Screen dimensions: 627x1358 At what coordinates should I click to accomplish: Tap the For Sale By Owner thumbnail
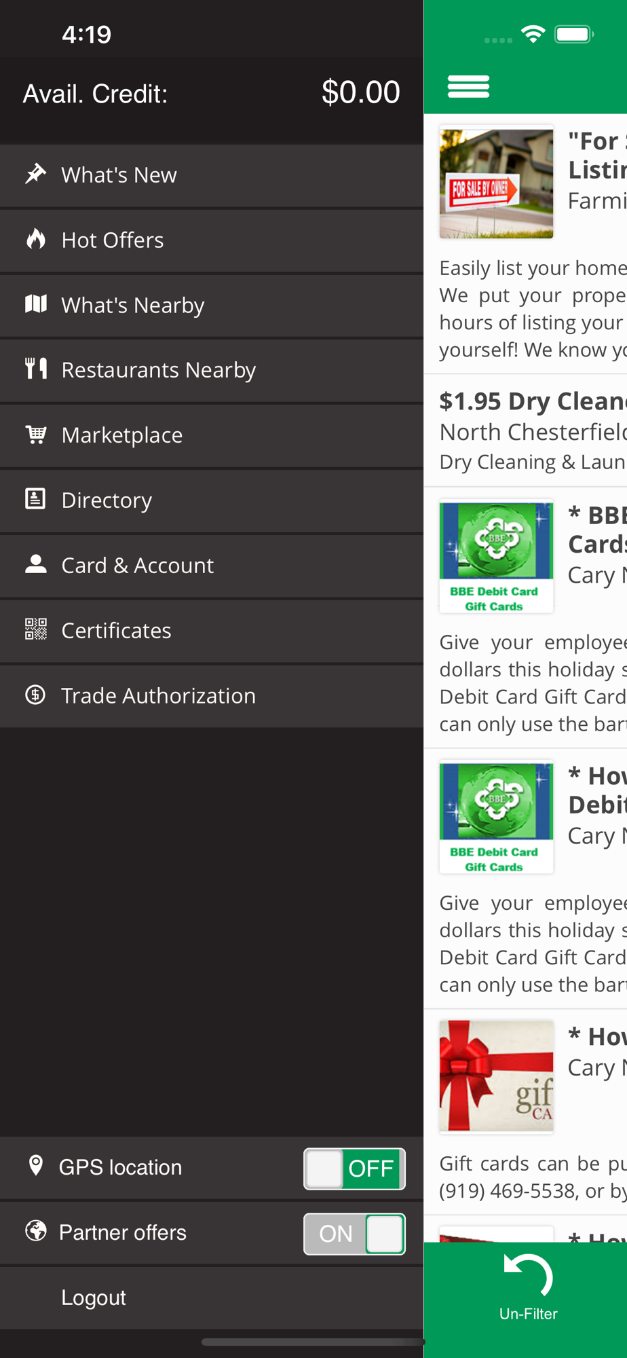pyautogui.click(x=496, y=183)
